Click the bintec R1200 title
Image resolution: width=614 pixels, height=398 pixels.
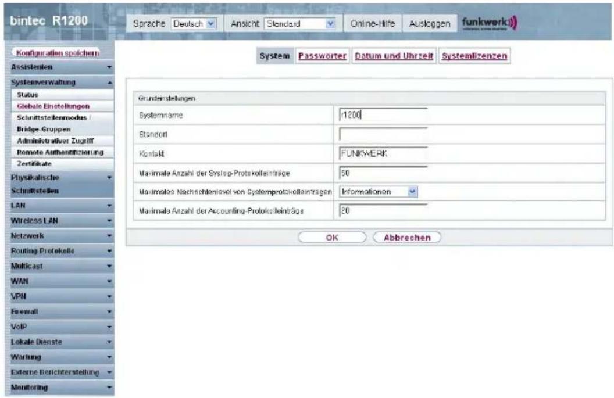[x=49, y=21]
